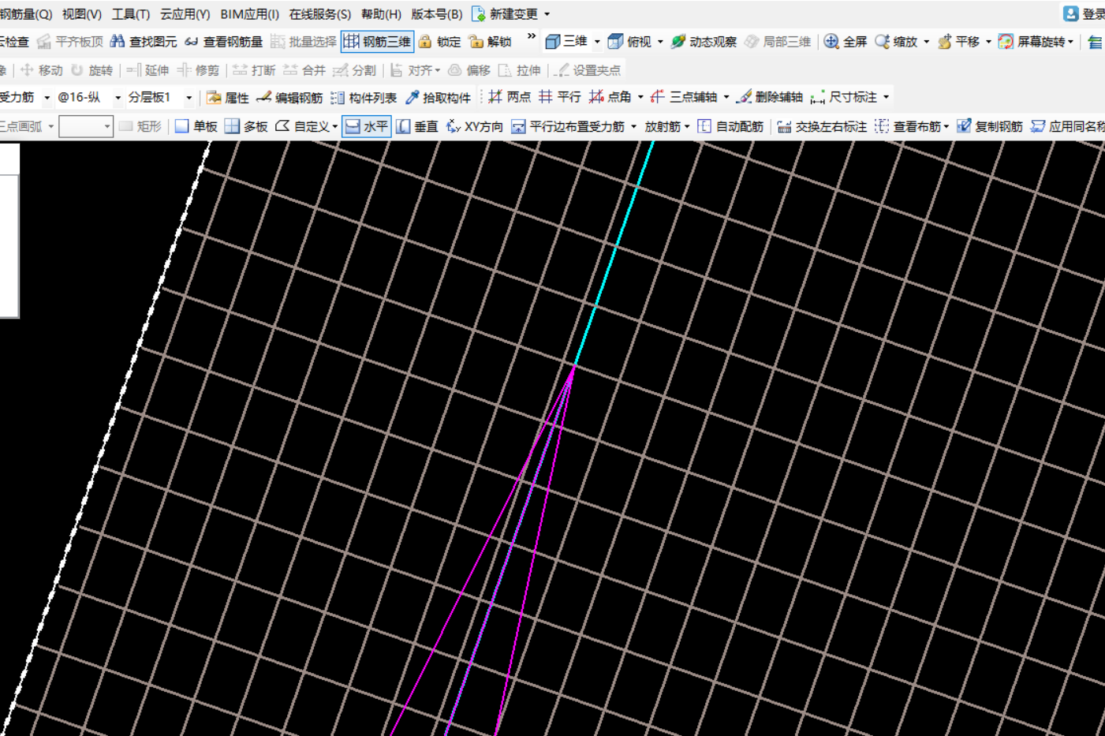Screen dimensions: 1105x736
Task: Click the 交换左右标注 button
Action: 822,126
